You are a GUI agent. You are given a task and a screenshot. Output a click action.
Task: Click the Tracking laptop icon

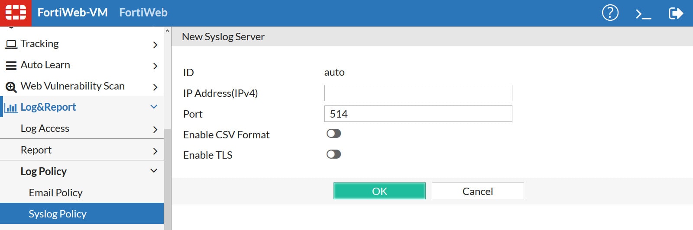11,44
